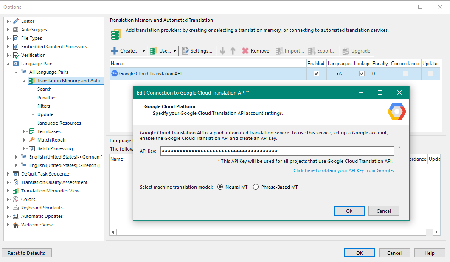Expand the Editor tree node

click(x=8, y=21)
